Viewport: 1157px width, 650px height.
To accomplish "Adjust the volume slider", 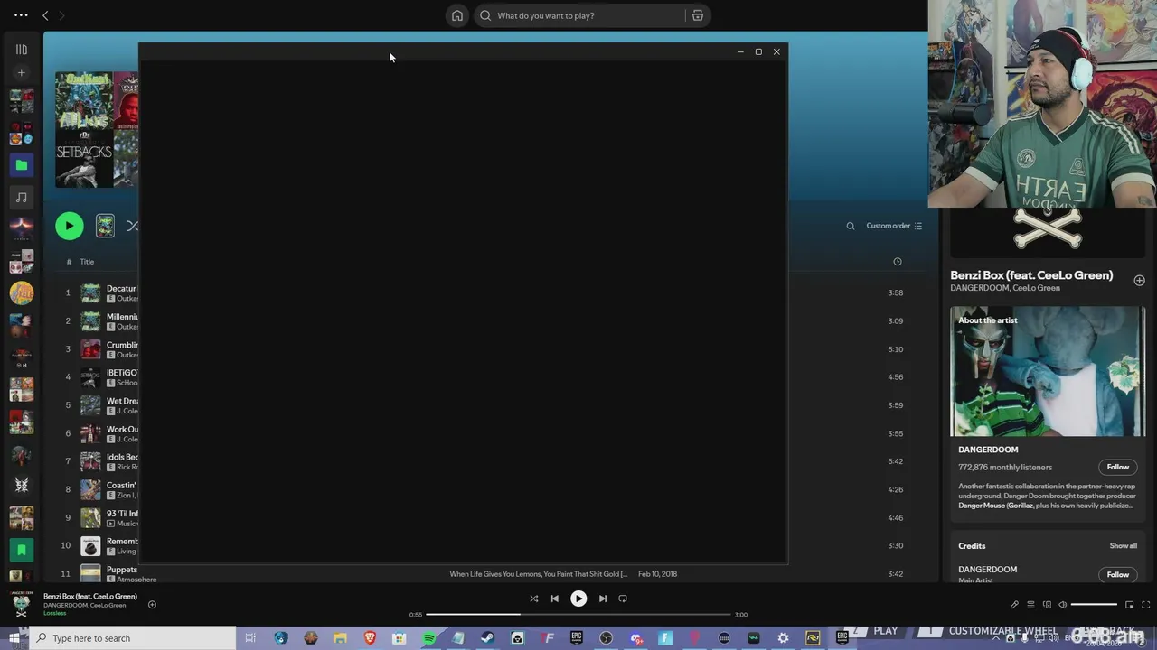I will tap(1094, 605).
